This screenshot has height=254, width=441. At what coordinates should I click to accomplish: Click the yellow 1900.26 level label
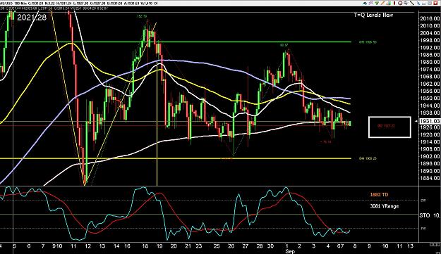pos(368,158)
